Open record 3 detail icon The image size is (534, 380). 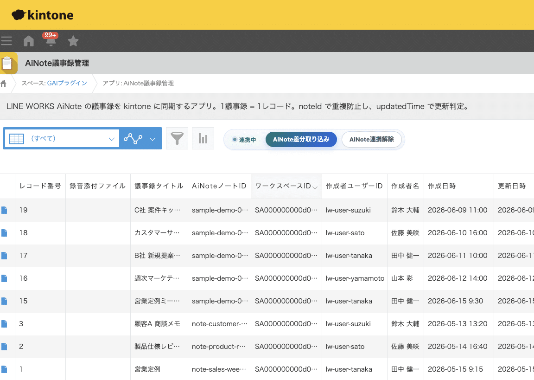4,324
